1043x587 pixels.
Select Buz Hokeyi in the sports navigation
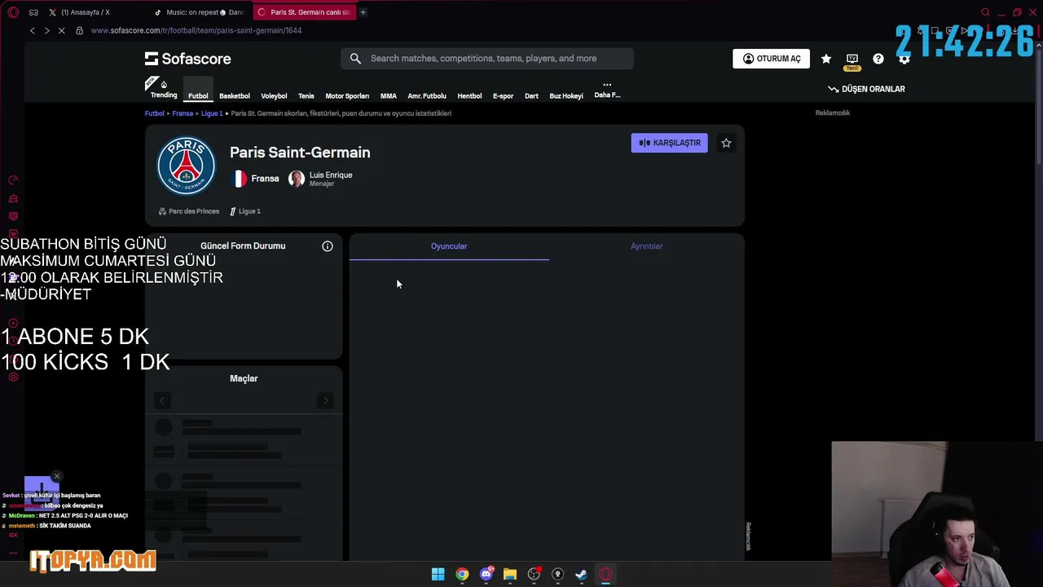pyautogui.click(x=566, y=96)
